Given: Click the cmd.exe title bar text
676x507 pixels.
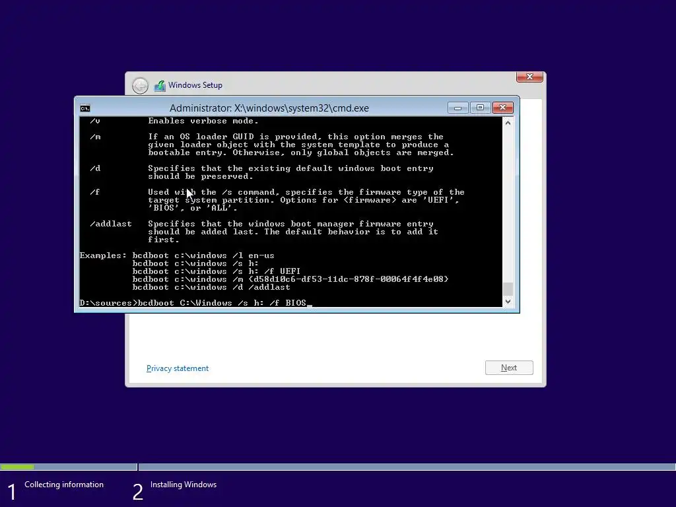Looking at the screenshot, I should pyautogui.click(x=269, y=108).
